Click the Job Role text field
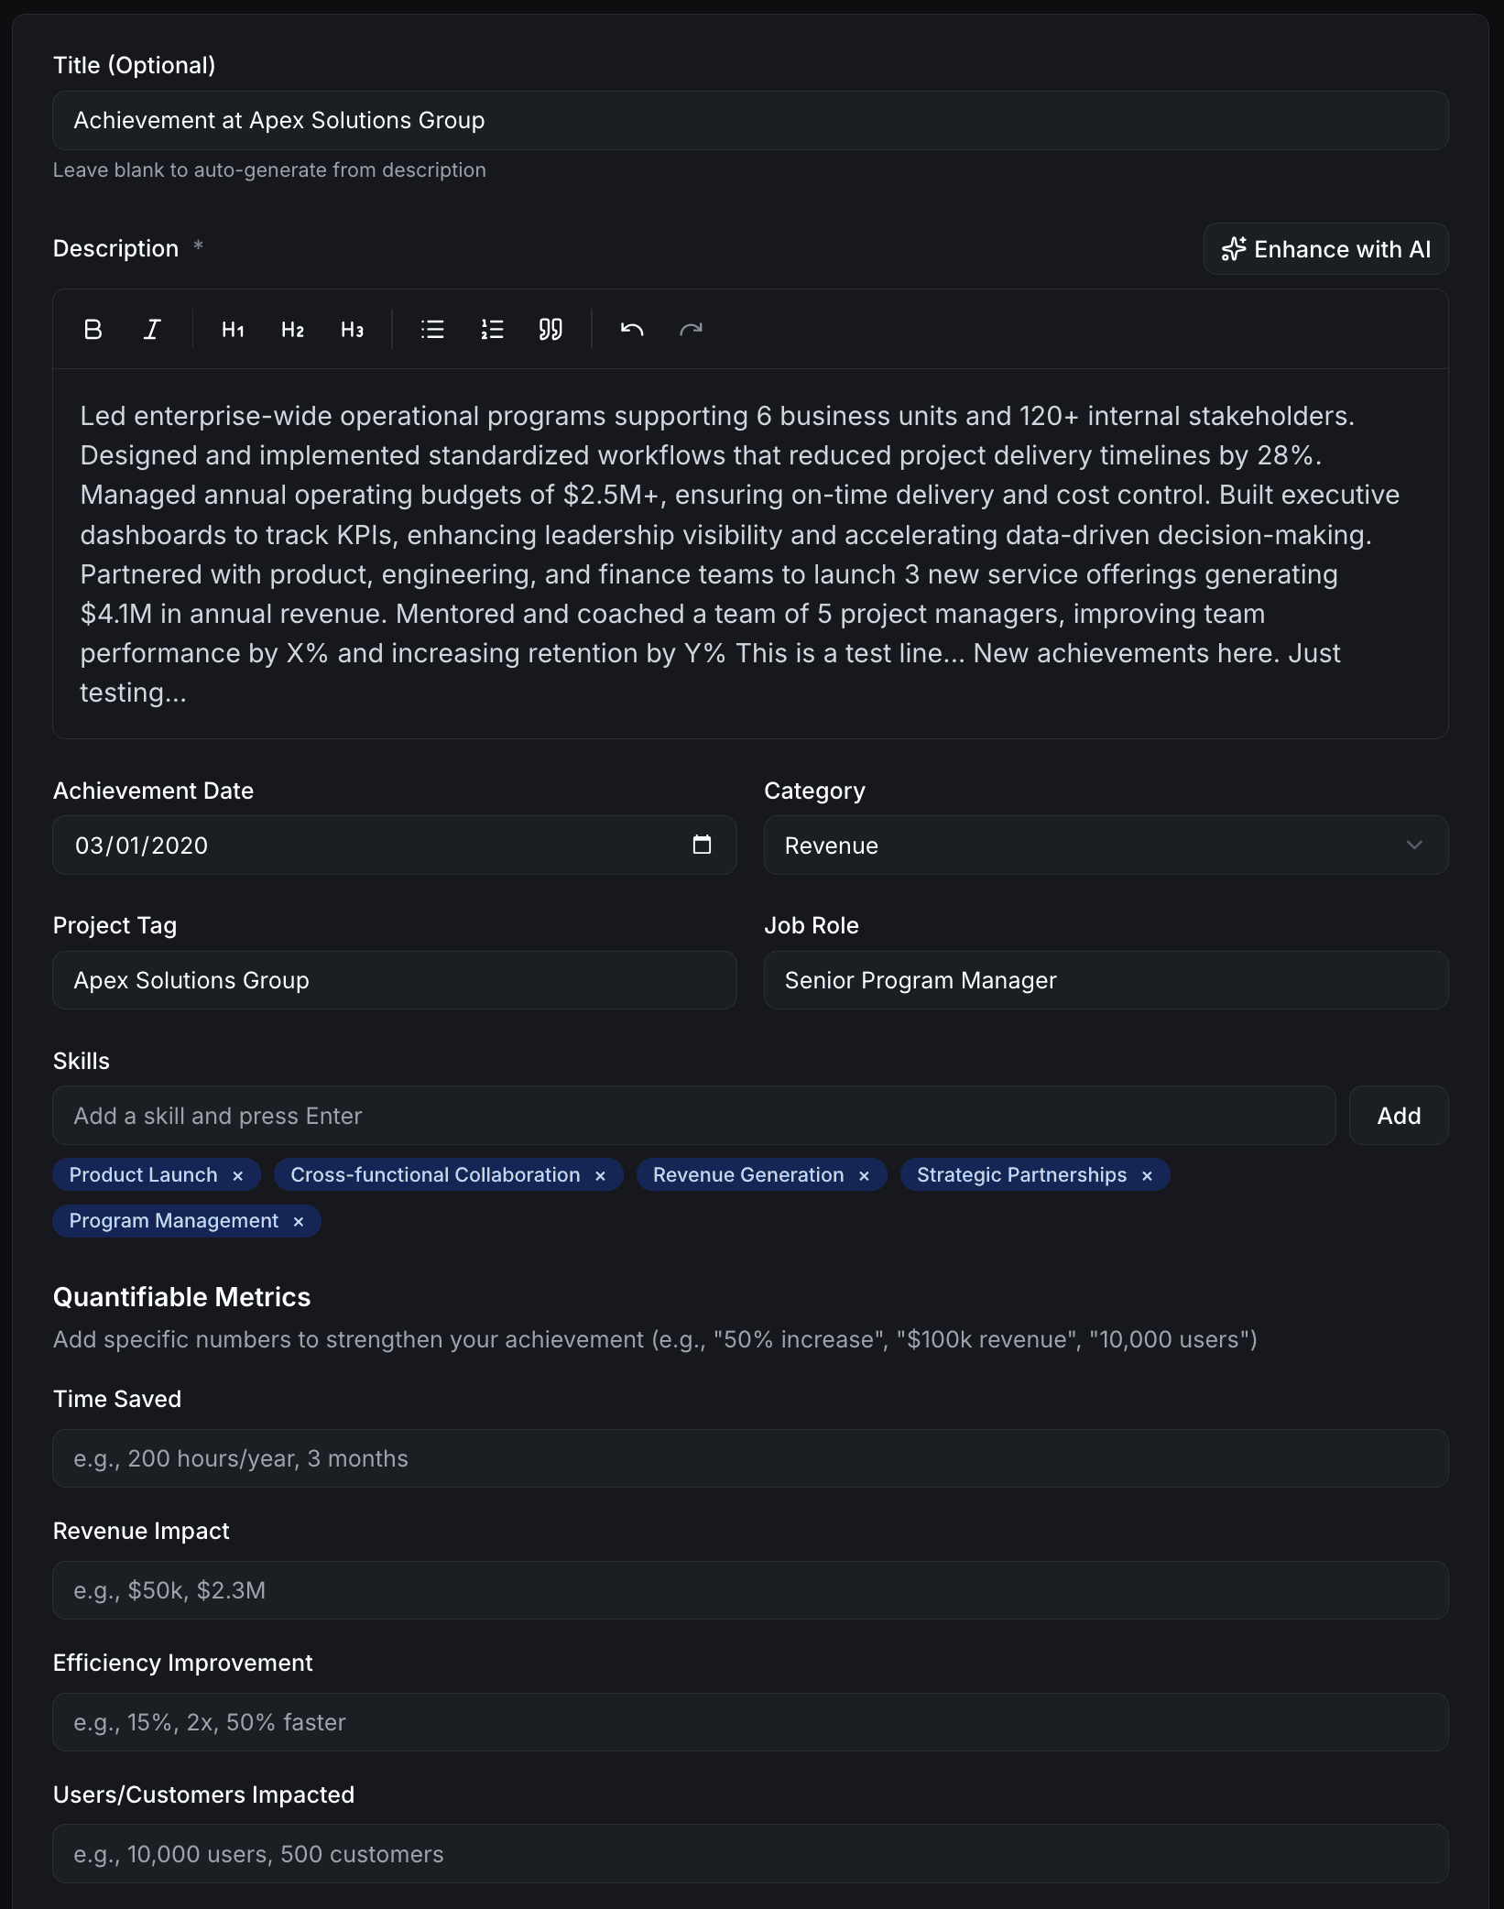 point(1106,980)
